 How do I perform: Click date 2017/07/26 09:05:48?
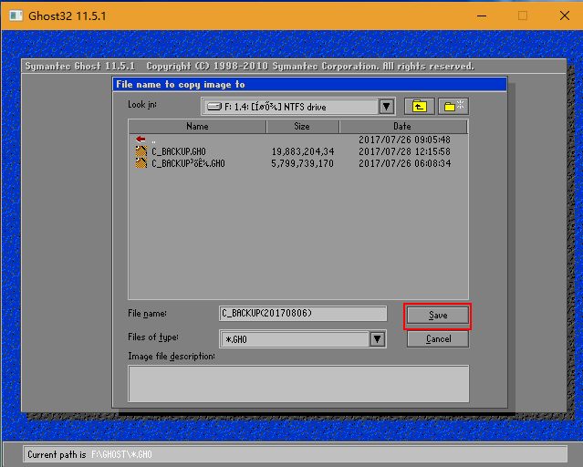[404, 140]
